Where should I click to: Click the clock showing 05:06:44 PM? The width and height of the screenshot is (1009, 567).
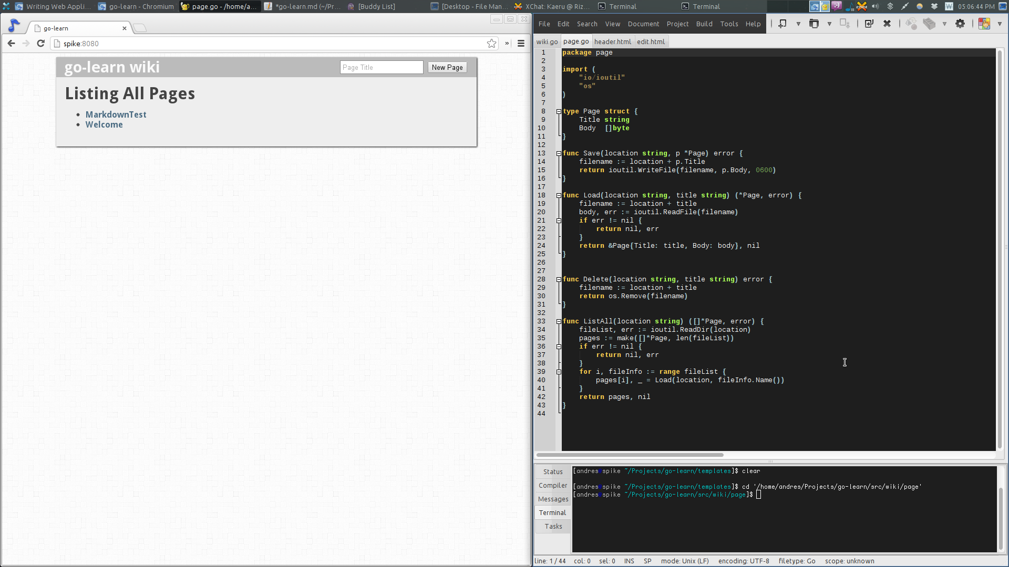click(x=976, y=6)
